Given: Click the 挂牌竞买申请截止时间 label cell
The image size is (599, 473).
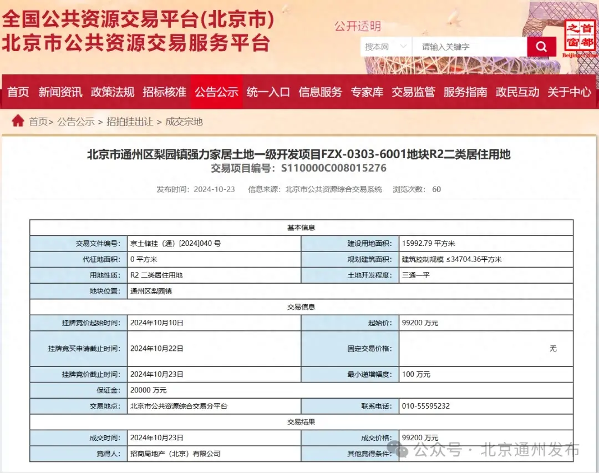Looking at the screenshot, I should tap(78, 348).
